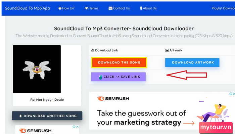Click Download Another Song button

click(x=47, y=116)
